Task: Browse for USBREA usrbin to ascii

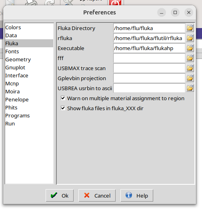Action: (x=190, y=88)
